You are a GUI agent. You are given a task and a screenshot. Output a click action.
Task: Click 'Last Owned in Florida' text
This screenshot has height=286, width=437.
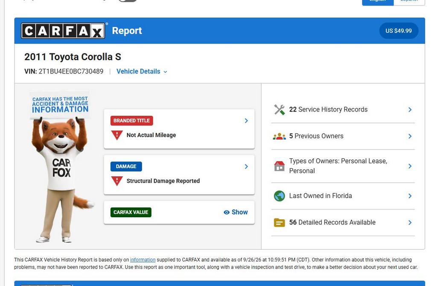point(320,196)
